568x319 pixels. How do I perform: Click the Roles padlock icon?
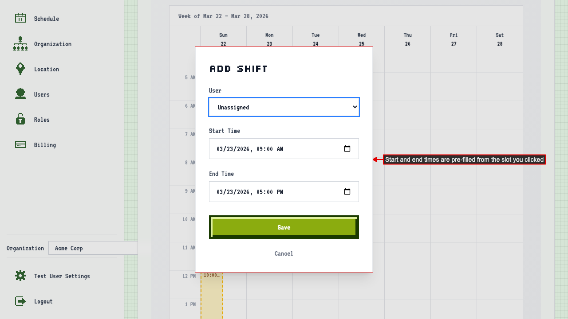(x=20, y=119)
